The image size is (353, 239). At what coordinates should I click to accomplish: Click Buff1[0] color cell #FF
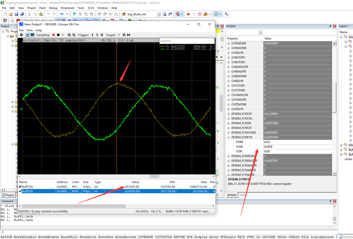(x=76, y=187)
